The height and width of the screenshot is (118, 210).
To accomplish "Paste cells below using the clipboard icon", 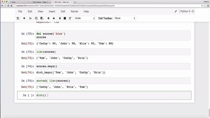I will click(x=42, y=18).
